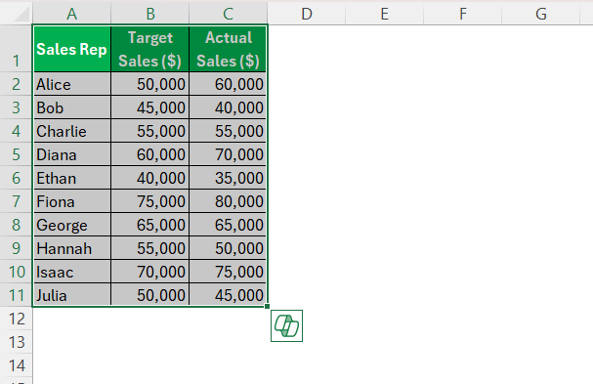Select column A header
The image size is (593, 384).
click(x=72, y=14)
